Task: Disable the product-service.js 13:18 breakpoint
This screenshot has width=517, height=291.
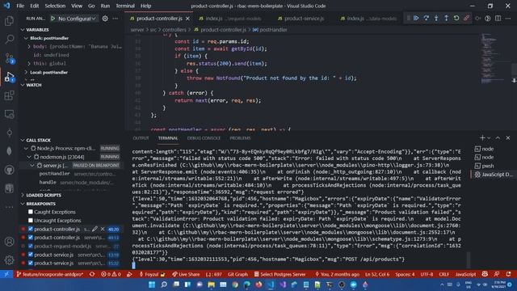Action: pyautogui.click(x=31, y=255)
